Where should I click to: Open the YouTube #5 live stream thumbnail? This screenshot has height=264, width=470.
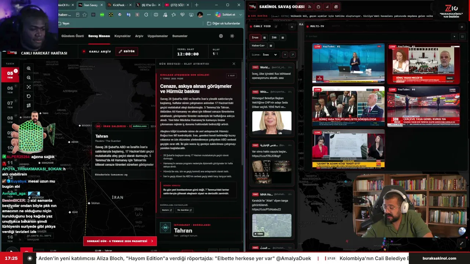pyautogui.click(x=348, y=149)
